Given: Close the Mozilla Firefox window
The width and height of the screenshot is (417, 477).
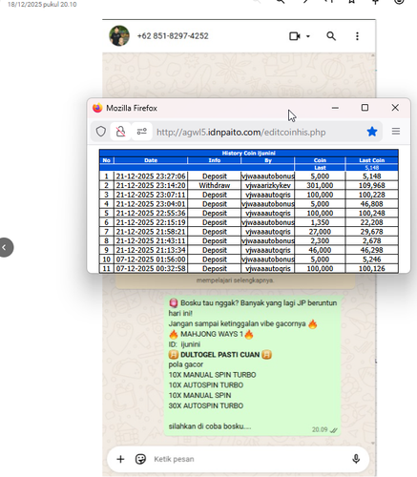Looking at the screenshot, I should tap(395, 108).
